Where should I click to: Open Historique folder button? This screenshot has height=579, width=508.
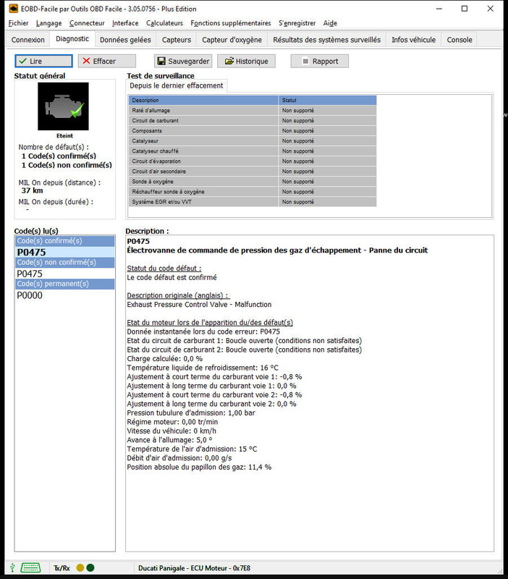pyautogui.click(x=246, y=61)
